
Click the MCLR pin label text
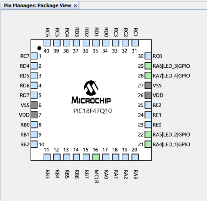point(97,176)
